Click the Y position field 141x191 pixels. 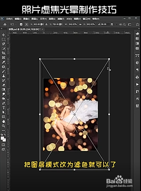tap(57, 24)
